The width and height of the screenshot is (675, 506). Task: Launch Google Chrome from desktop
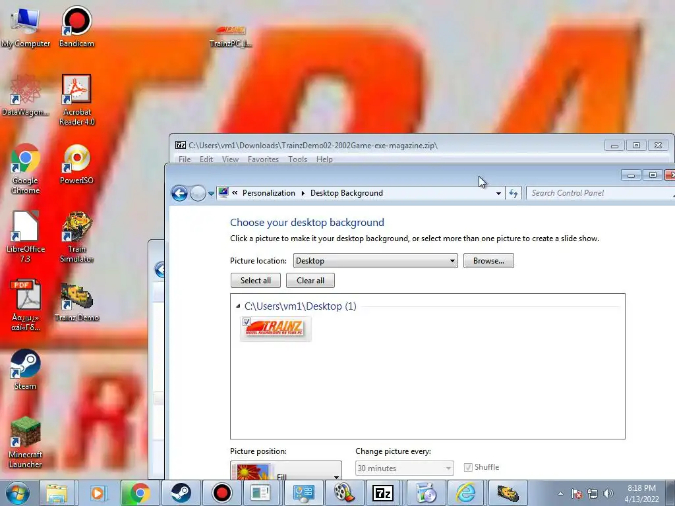tap(25, 168)
